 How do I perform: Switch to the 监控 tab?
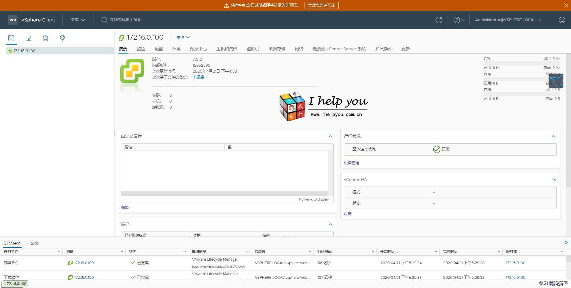141,49
